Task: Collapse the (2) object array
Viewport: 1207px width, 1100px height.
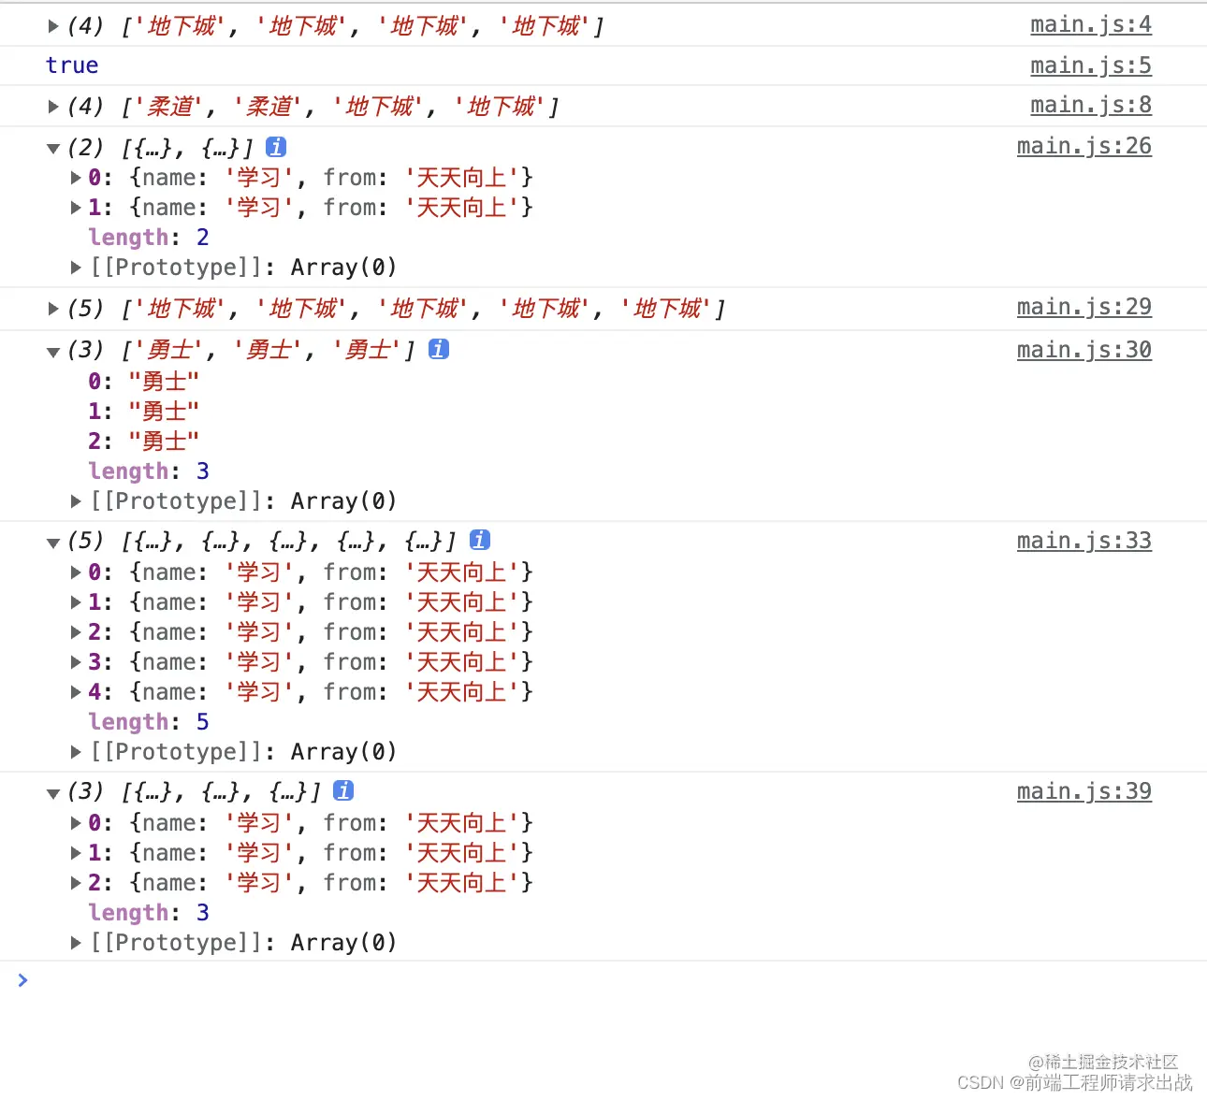Action: (53, 149)
